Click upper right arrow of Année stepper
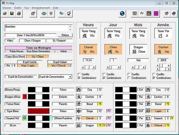 click(x=168, y=65)
